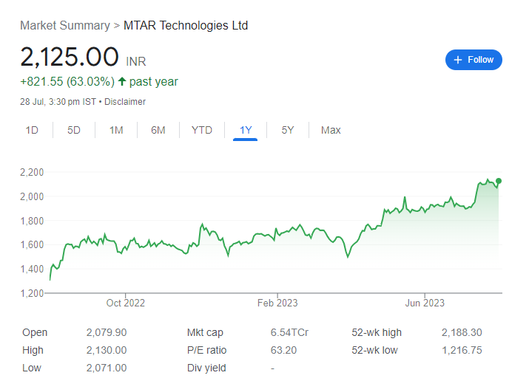Click the Oct 2022 axis label
Viewport: 529px width, 381px height.
(126, 303)
